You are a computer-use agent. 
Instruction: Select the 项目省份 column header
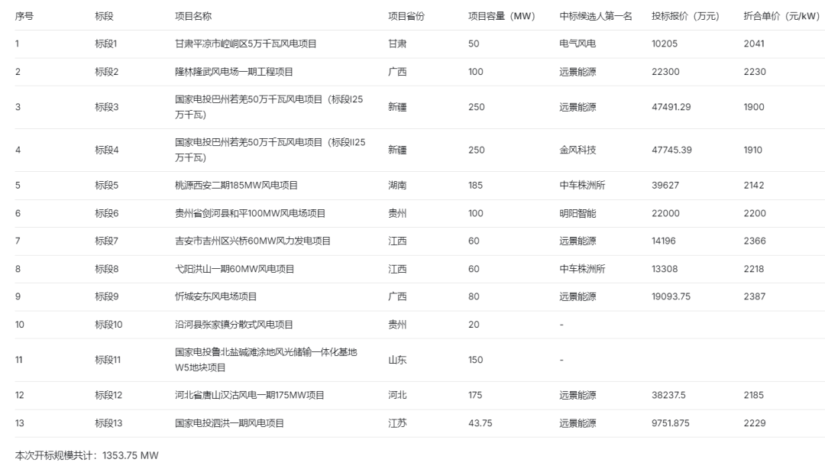(x=406, y=16)
